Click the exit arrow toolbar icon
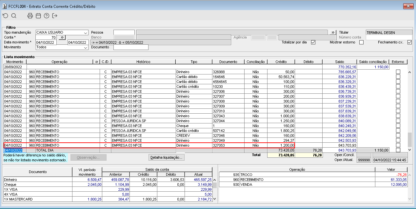Viewport: 416px width, 209px height. click(55, 16)
